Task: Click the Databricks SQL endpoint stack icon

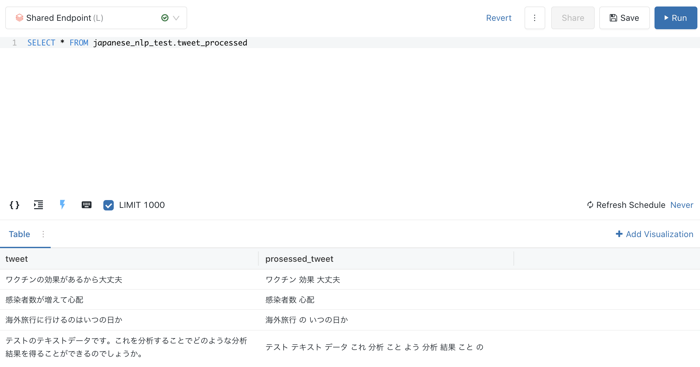Action: (x=19, y=18)
